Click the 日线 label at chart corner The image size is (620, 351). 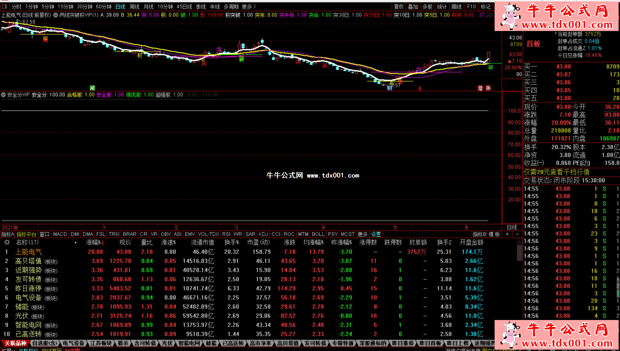(512, 227)
